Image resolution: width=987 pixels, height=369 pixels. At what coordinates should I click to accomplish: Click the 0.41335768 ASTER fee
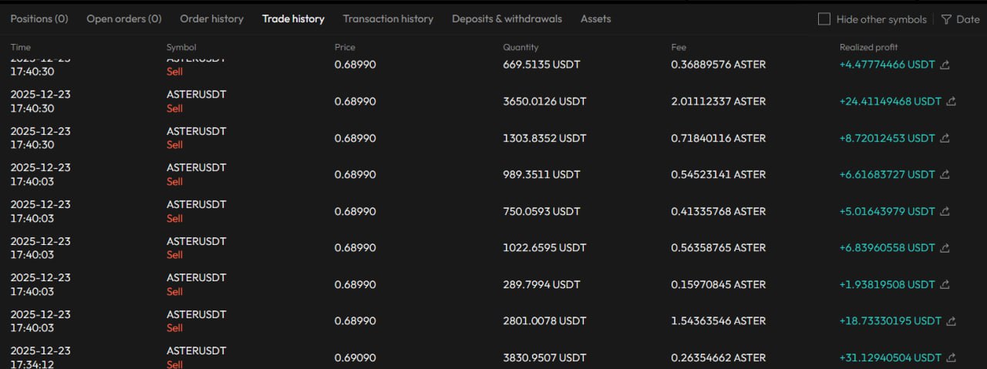click(719, 211)
